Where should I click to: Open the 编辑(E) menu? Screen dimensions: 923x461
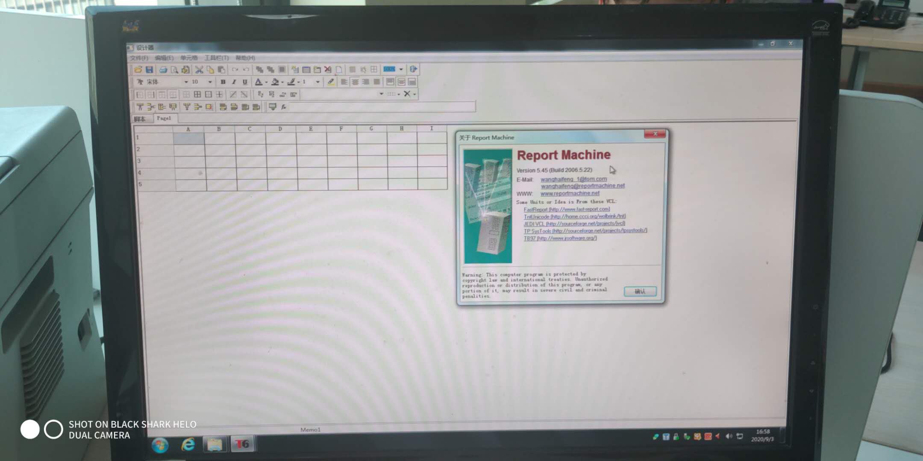coord(164,58)
